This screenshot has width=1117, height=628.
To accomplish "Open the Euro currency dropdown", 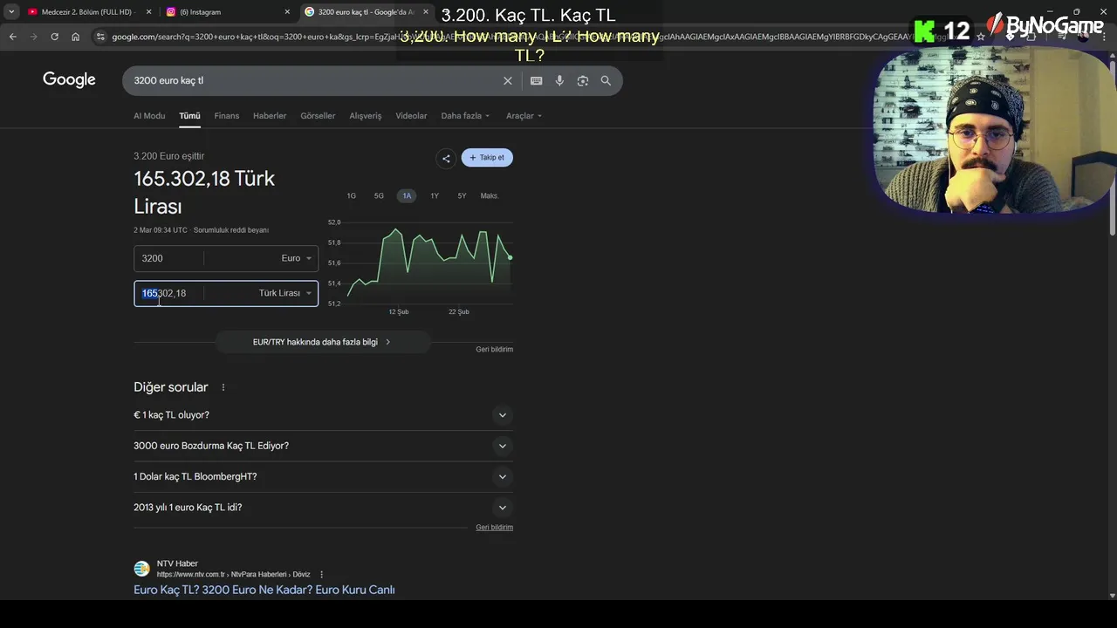I will point(296,258).
